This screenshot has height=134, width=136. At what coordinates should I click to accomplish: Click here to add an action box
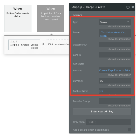click(58, 44)
